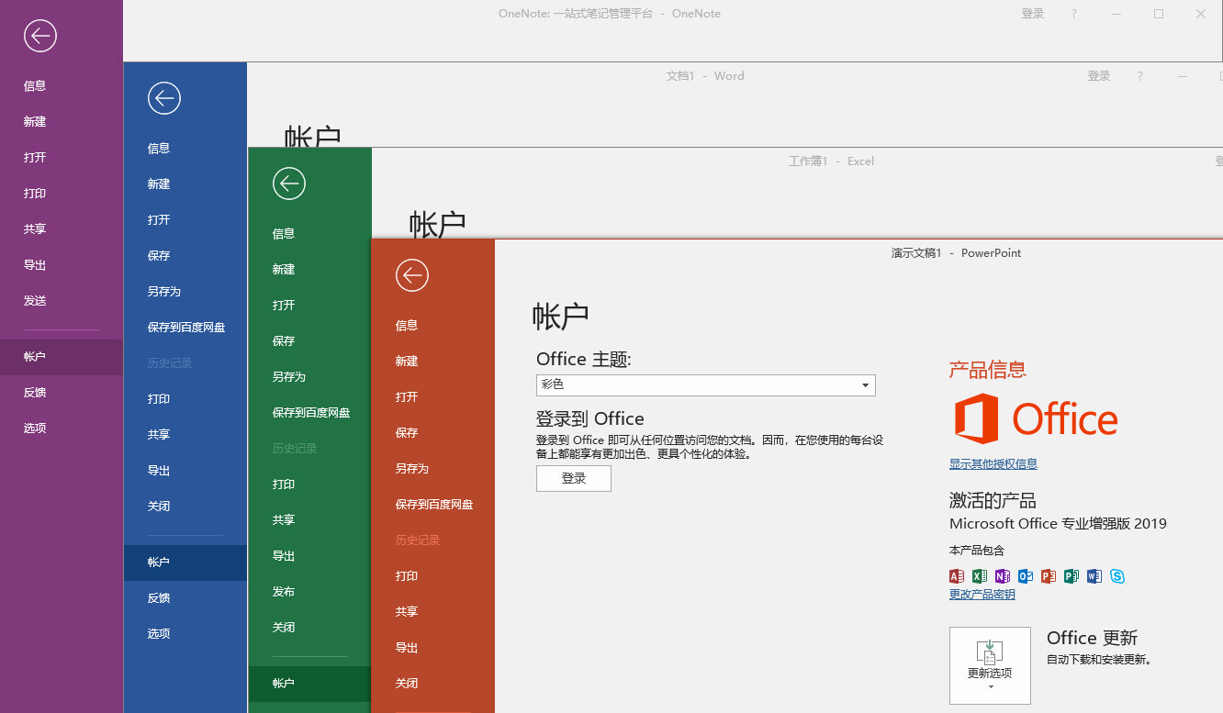The width and height of the screenshot is (1223, 713).
Task: Click the back arrow in PowerPoint's red sidebar
Action: pyautogui.click(x=412, y=274)
